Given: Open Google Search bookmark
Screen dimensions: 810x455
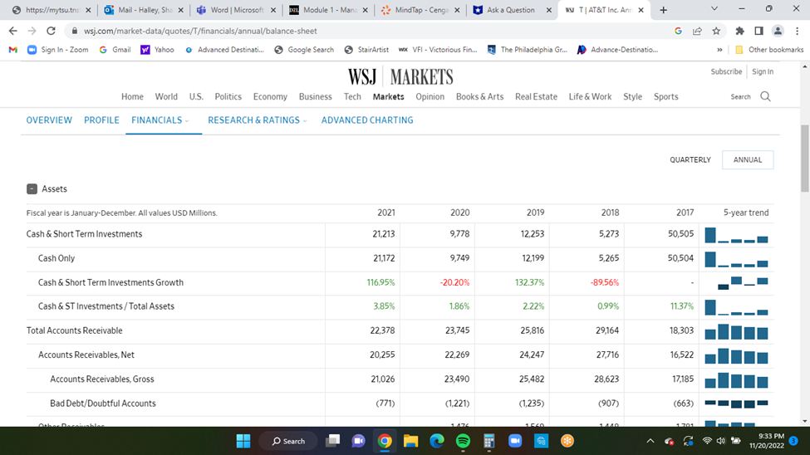Looking at the screenshot, I should point(304,50).
